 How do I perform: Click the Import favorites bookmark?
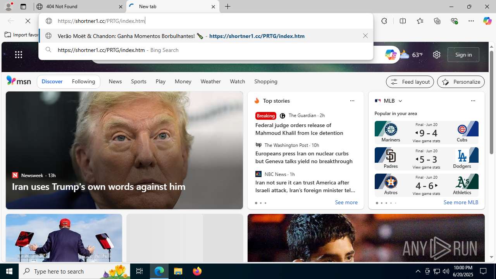coord(22,34)
